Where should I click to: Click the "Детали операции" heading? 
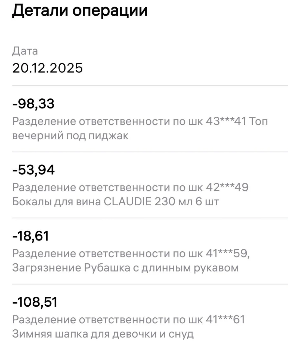point(80,10)
